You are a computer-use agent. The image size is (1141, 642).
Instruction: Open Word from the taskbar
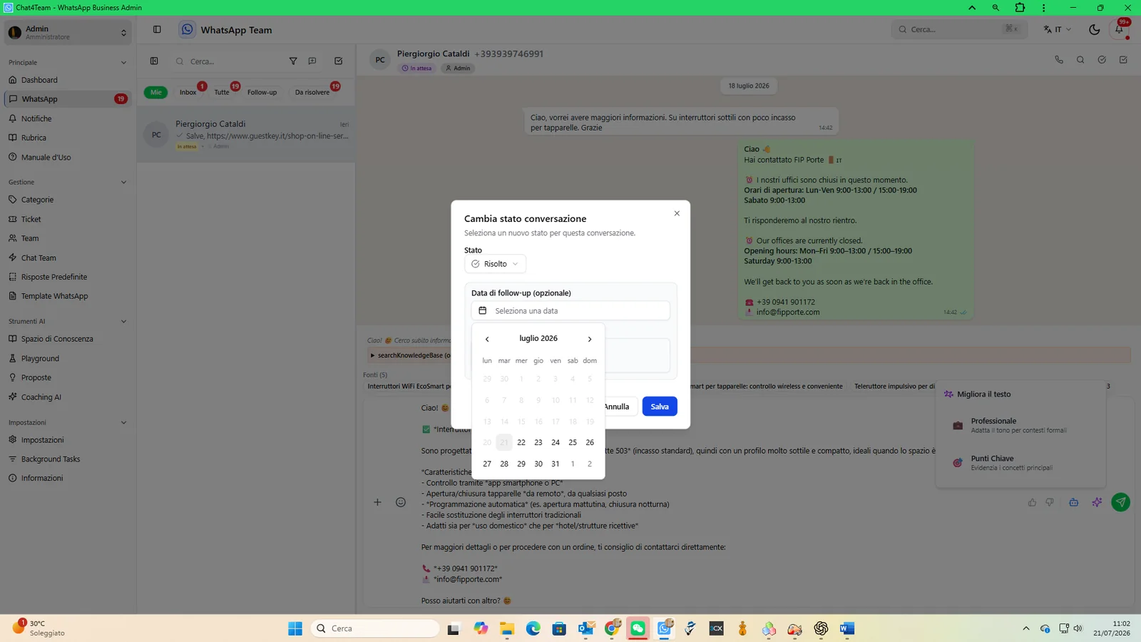tap(846, 628)
